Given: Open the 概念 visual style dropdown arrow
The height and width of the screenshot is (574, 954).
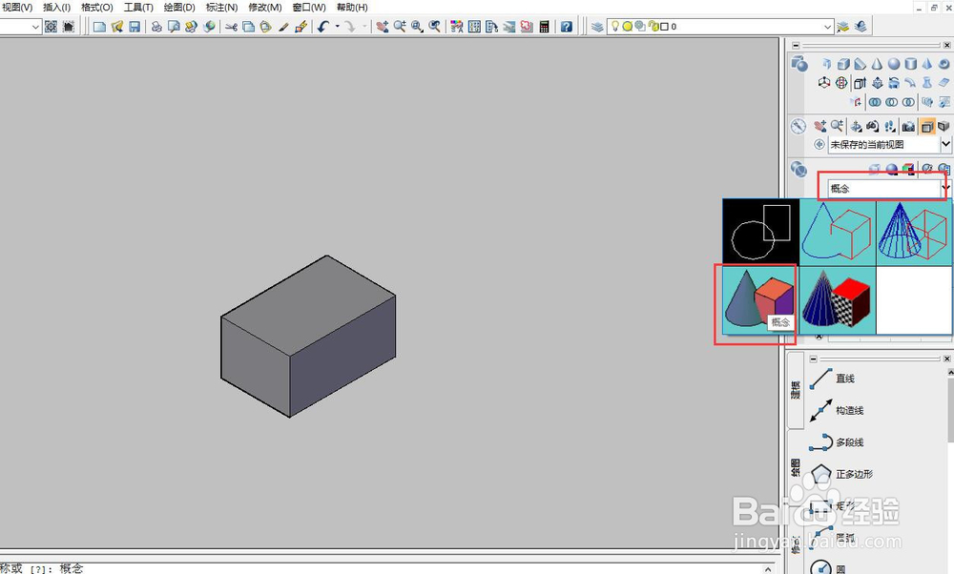Looking at the screenshot, I should pos(944,189).
